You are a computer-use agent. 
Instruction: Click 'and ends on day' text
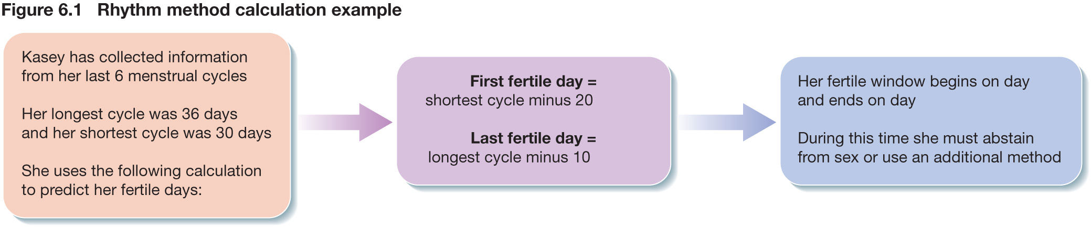856,100
